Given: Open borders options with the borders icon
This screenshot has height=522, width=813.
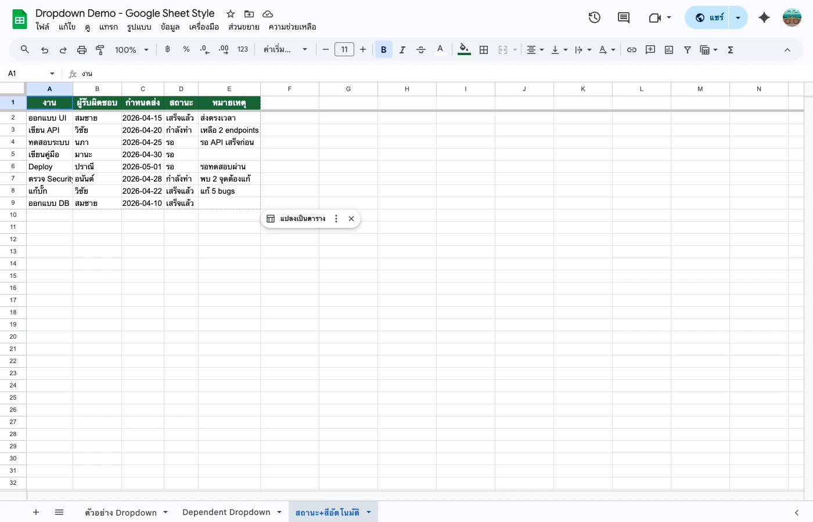Looking at the screenshot, I should point(484,49).
